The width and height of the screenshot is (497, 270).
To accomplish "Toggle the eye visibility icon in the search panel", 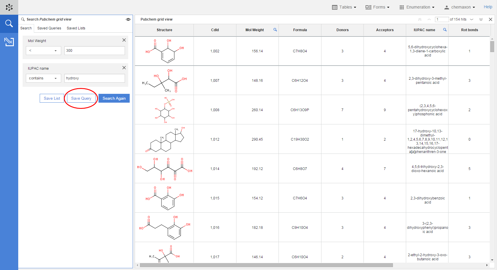I will pyautogui.click(x=128, y=19).
